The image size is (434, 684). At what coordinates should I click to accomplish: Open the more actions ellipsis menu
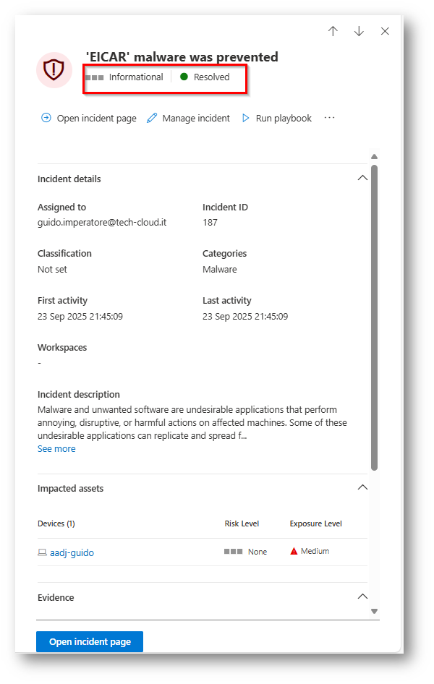coord(330,118)
